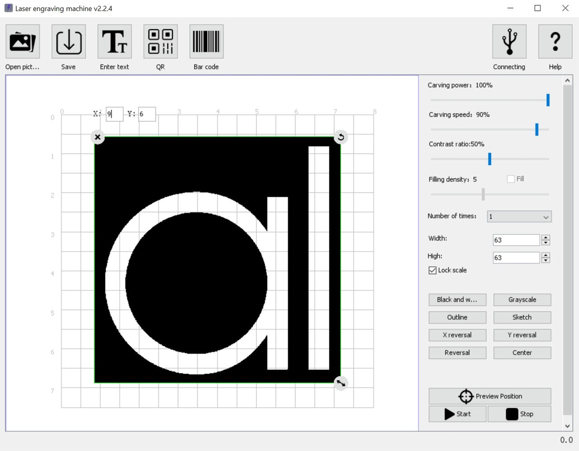Invert colors with the Reversal button
This screenshot has height=451, width=579.
tap(457, 352)
